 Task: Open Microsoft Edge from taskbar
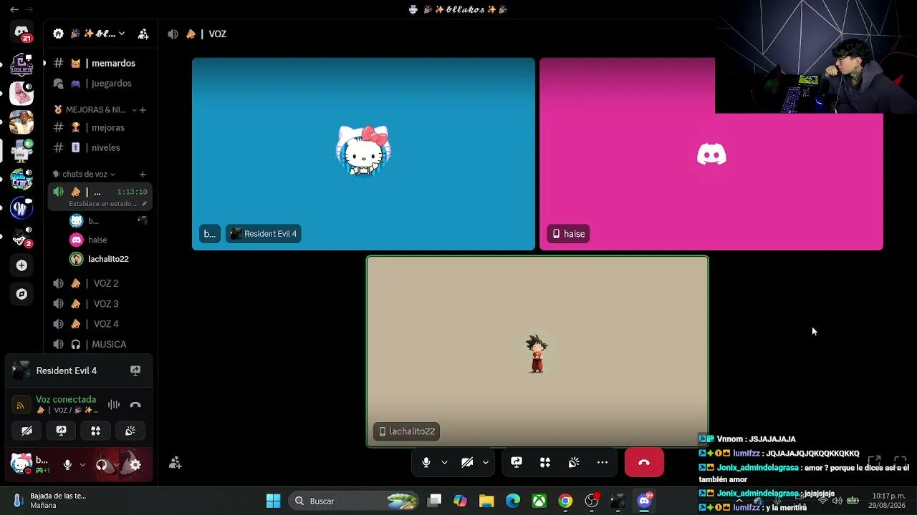pyautogui.click(x=513, y=501)
